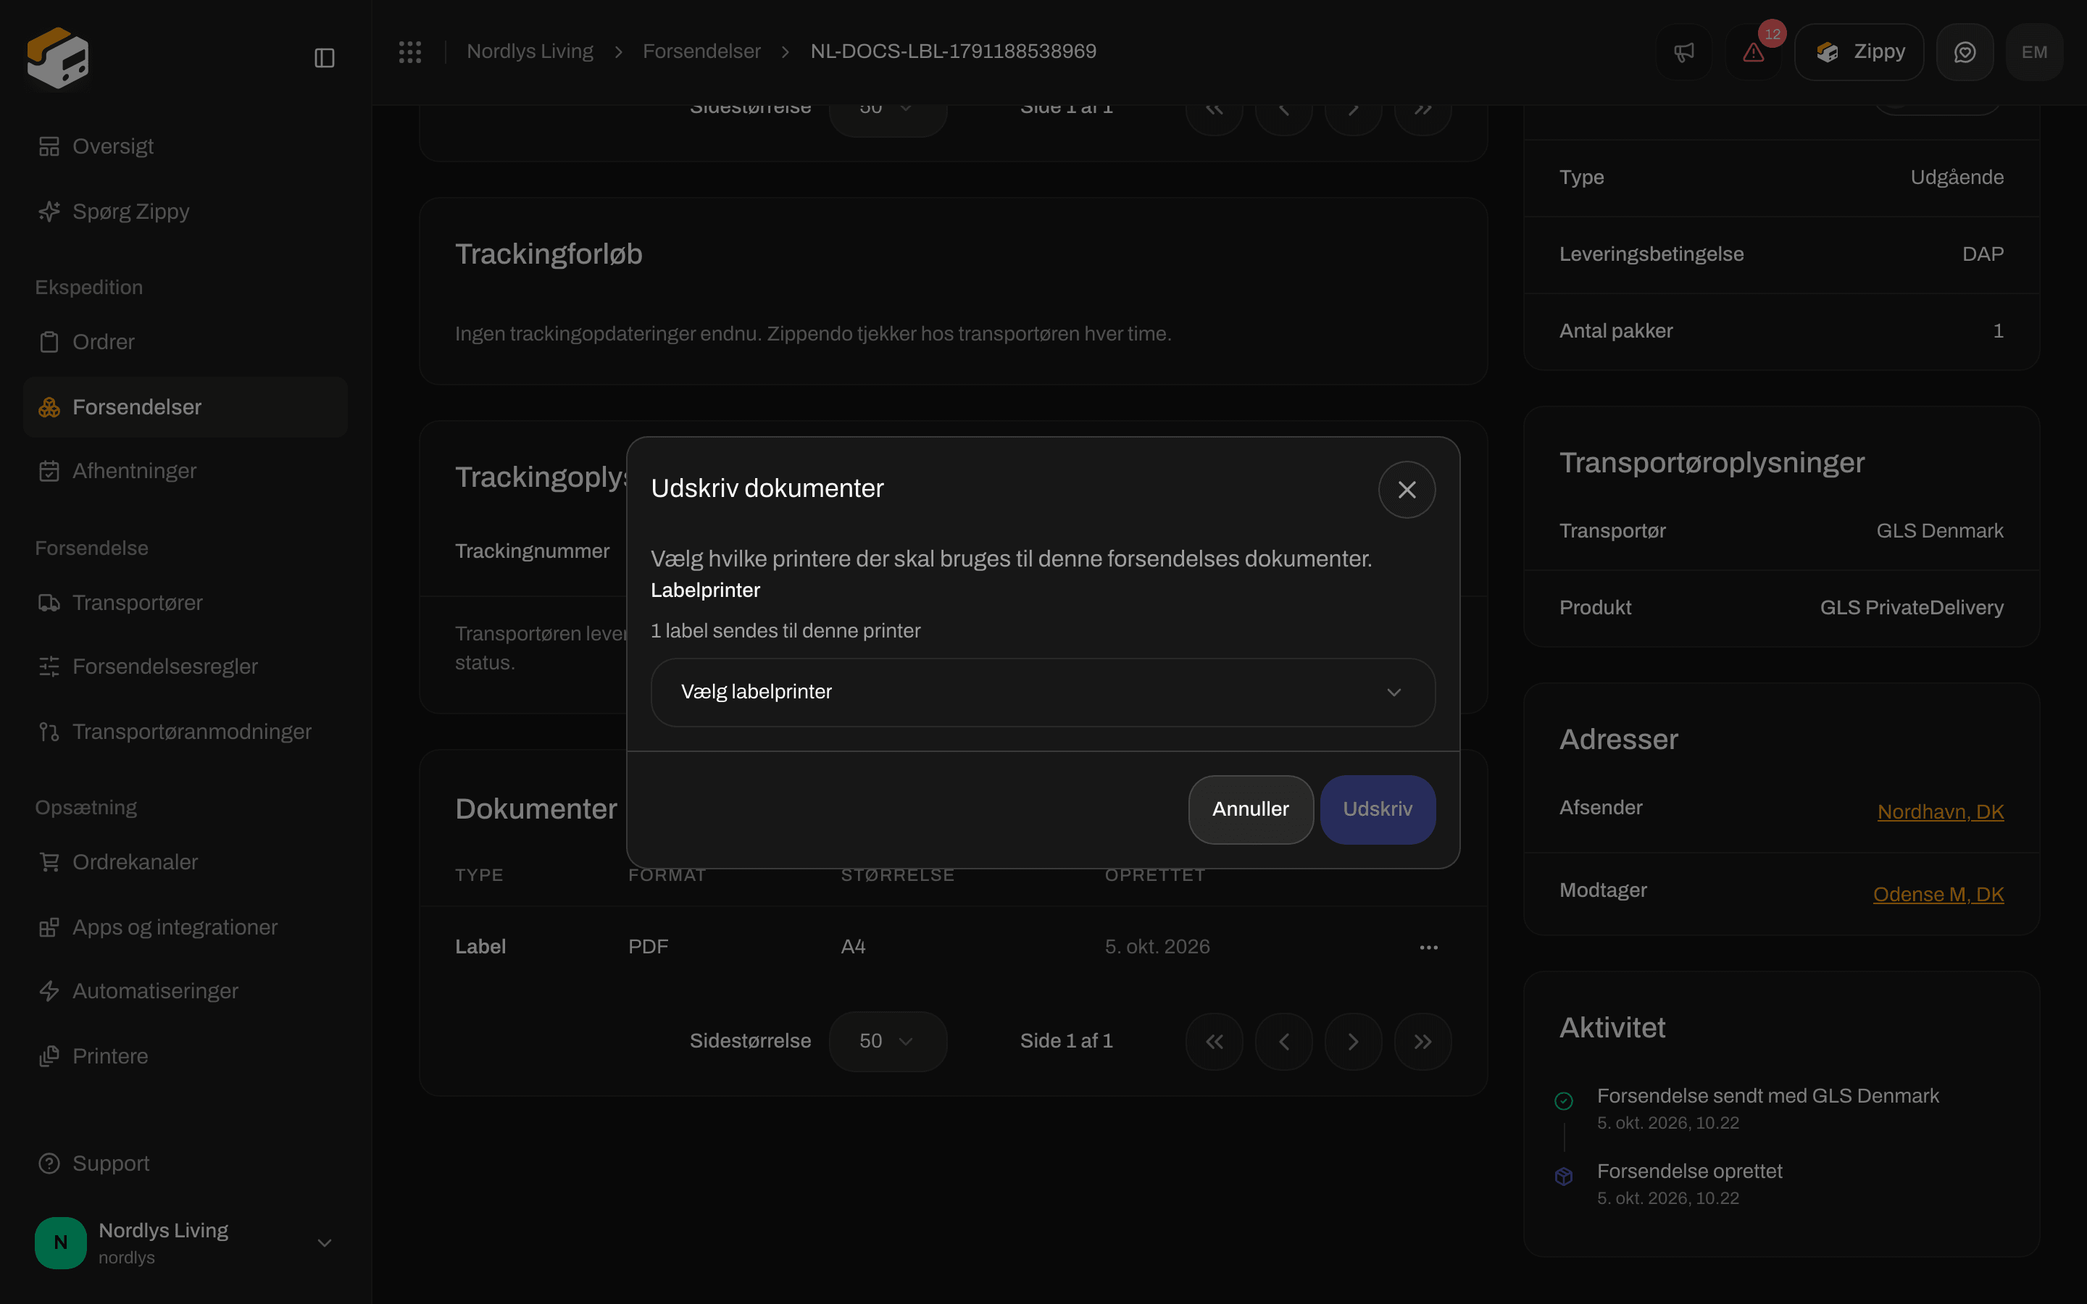
Task: Open Dokumenter Sidestørrelse 50 dropdown
Action: pos(888,1041)
